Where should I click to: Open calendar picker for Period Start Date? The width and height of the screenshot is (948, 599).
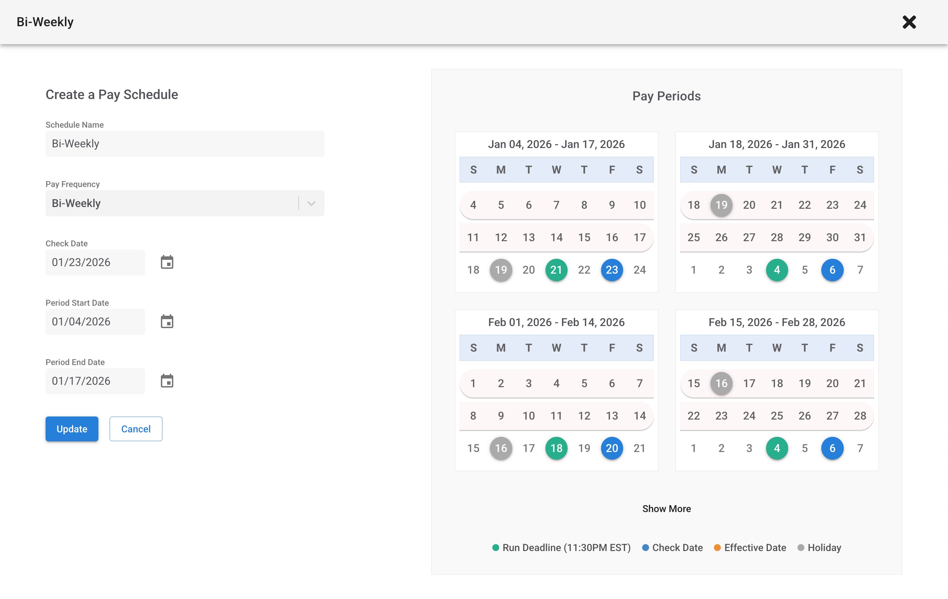tap(167, 322)
